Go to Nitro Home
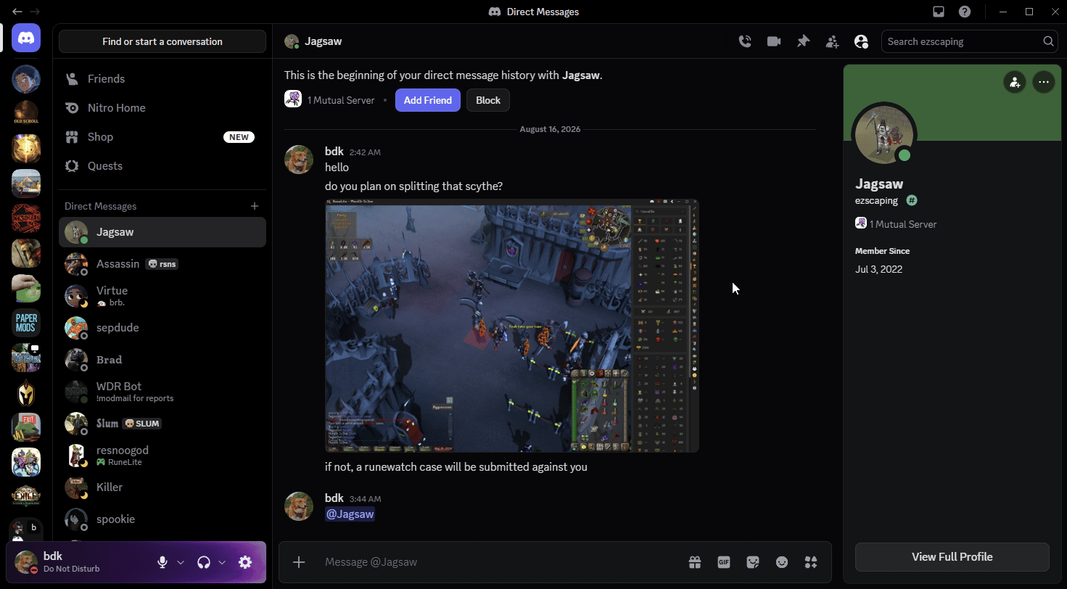The image size is (1067, 589). tap(162, 107)
